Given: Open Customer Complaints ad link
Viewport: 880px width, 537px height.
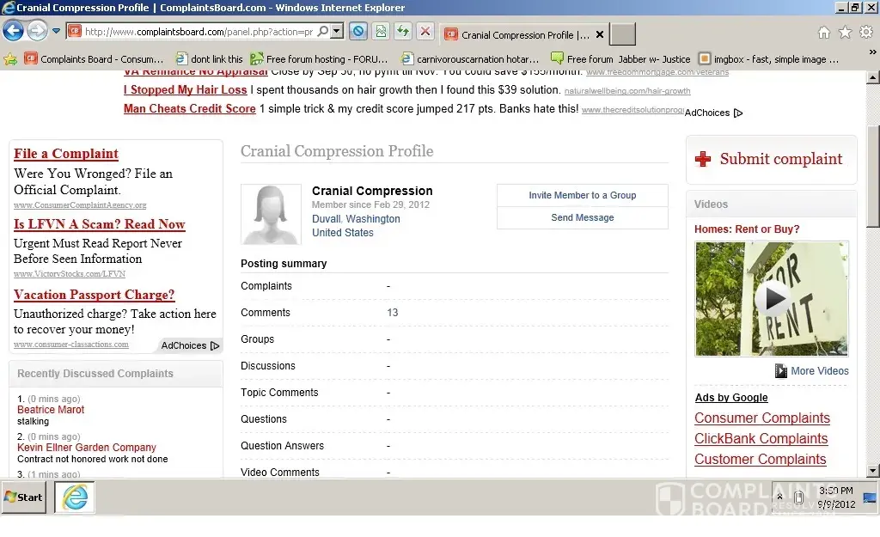Looking at the screenshot, I should pyautogui.click(x=761, y=460).
